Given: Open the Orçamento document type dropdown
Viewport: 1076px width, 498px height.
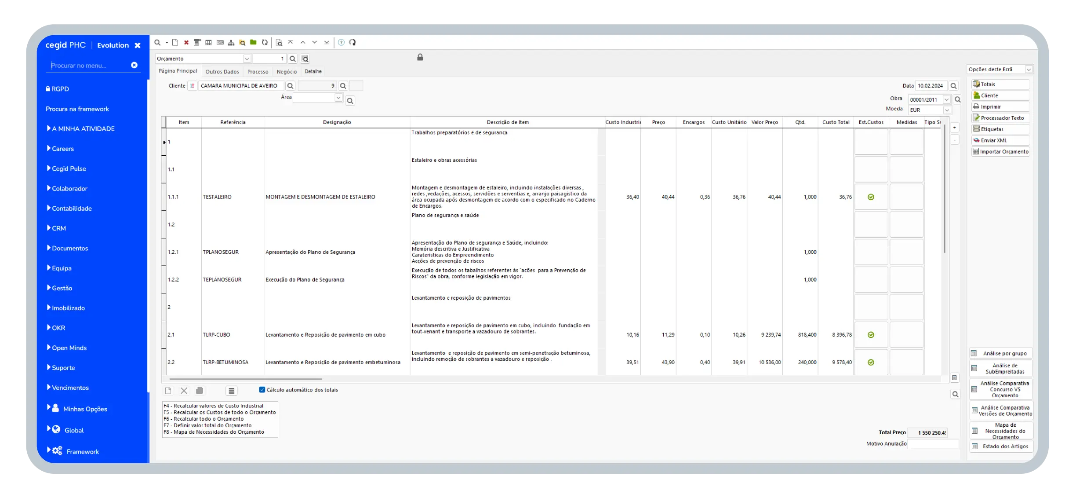Looking at the screenshot, I should pyautogui.click(x=247, y=59).
